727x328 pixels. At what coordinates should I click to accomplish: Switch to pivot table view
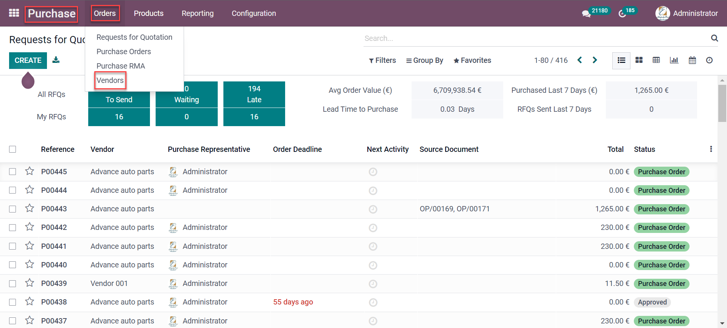656,60
